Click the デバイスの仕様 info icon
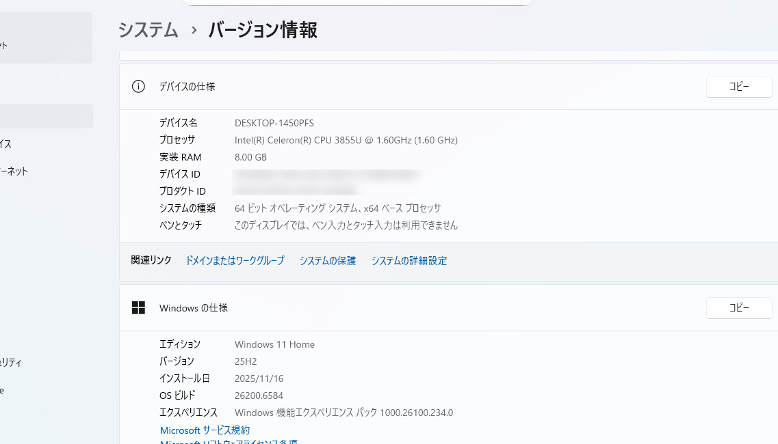The image size is (778, 444). point(138,87)
